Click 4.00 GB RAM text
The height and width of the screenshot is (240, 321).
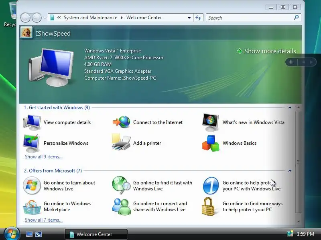[98, 64]
